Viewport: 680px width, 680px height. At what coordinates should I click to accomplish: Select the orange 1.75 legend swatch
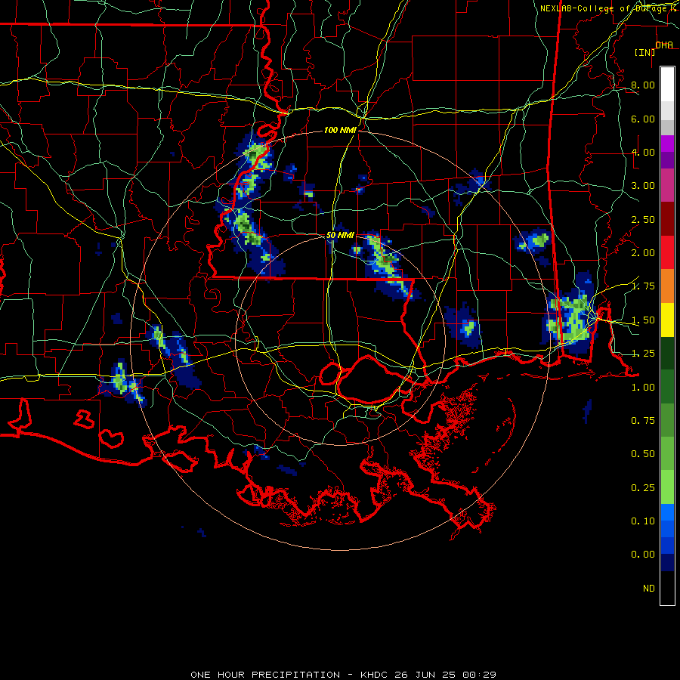[667, 286]
